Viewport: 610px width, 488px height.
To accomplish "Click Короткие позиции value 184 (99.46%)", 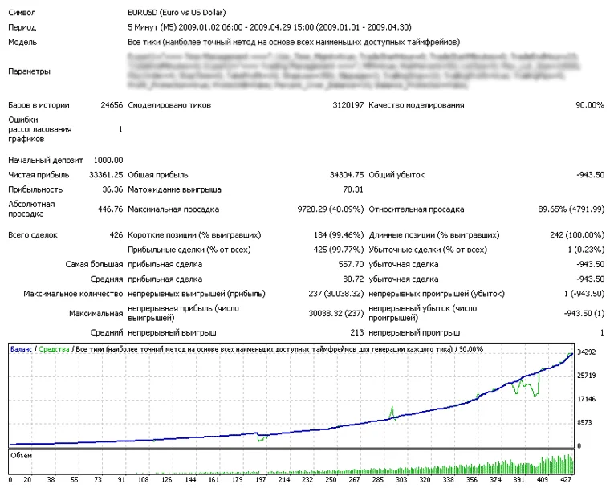I will pos(339,235).
